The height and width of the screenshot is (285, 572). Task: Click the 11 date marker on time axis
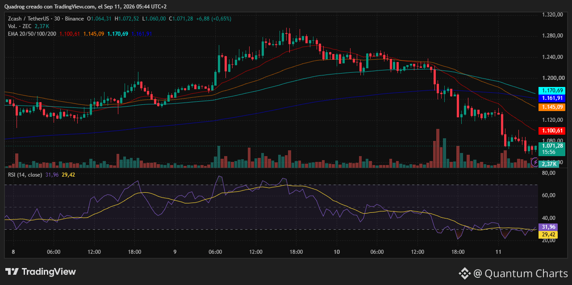coord(498,252)
